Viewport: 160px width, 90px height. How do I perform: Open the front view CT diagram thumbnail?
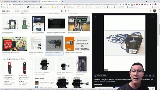pos(16,23)
